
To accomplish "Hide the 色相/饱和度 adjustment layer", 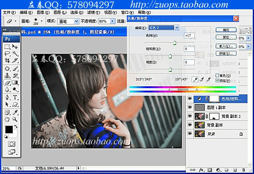I will click(x=190, y=98).
